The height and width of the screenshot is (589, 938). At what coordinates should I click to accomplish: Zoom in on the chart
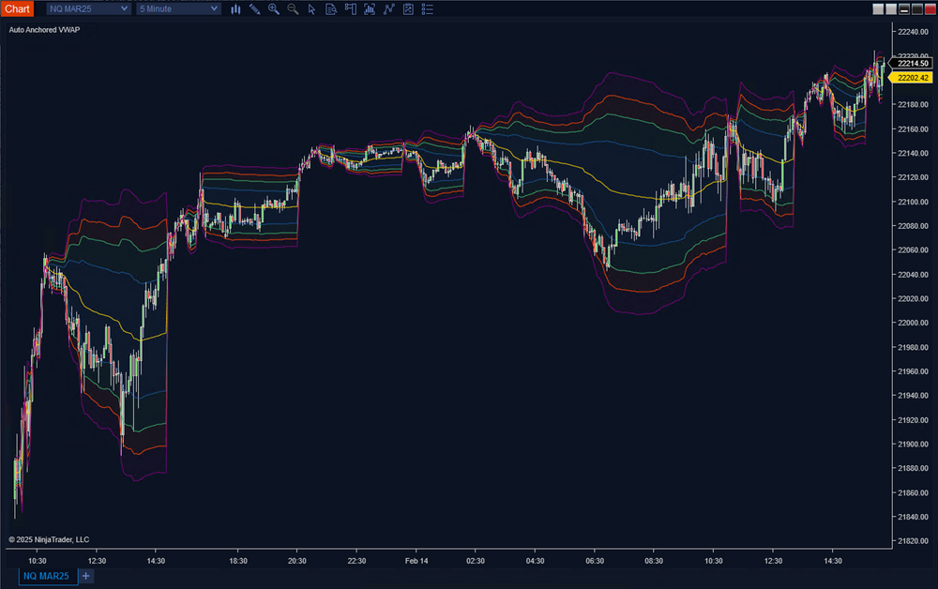tap(273, 8)
